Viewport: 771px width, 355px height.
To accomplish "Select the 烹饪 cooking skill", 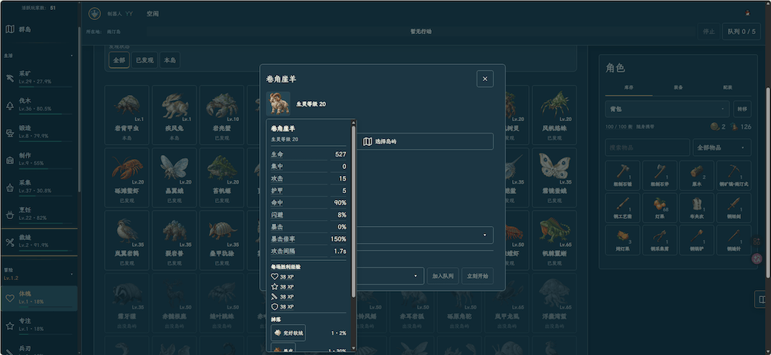I will click(39, 214).
